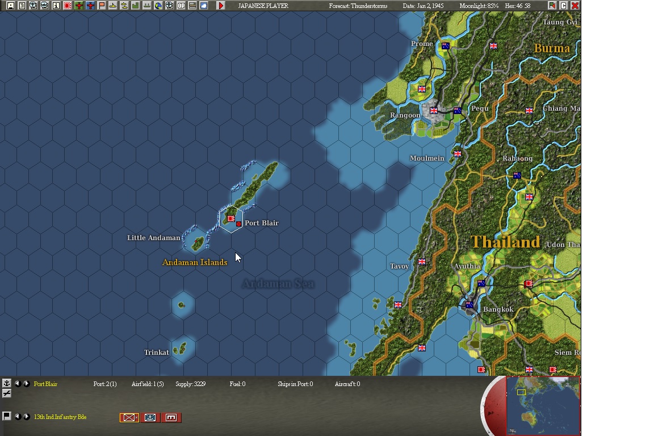Click the save game disk icon
The height and width of the screenshot is (436, 654).
[x=11, y=6]
